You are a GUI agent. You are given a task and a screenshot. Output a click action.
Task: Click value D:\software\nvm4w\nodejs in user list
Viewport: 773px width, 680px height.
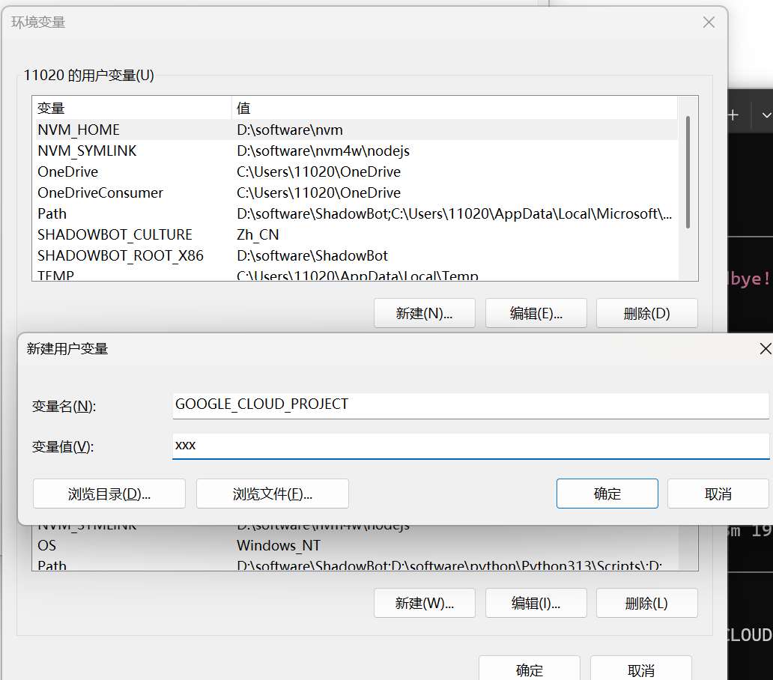(x=323, y=151)
